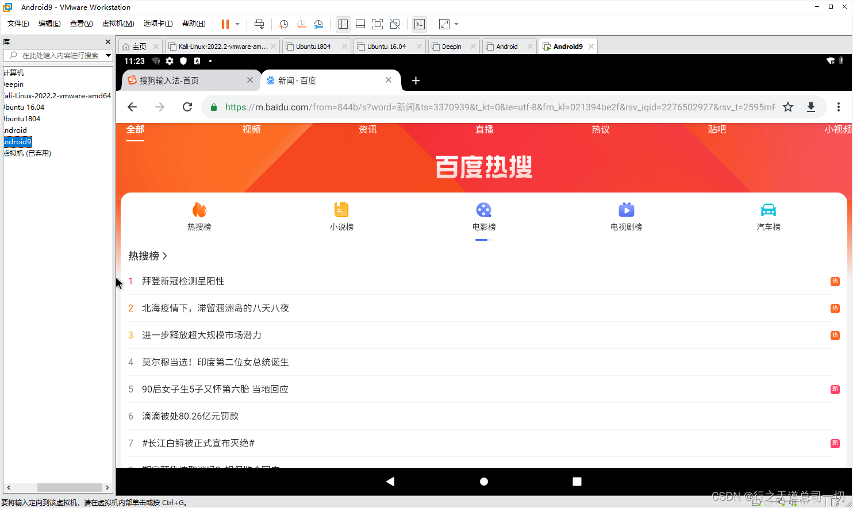
Task: Open the 查看(V) menu
Action: coord(81,24)
